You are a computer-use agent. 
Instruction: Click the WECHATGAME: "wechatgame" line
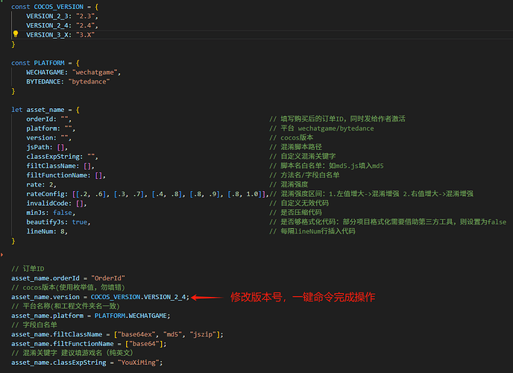tap(74, 72)
